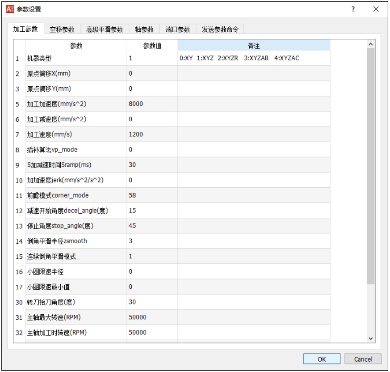
Task: Click the scrollbar up arrow
Action: [x=371, y=44]
